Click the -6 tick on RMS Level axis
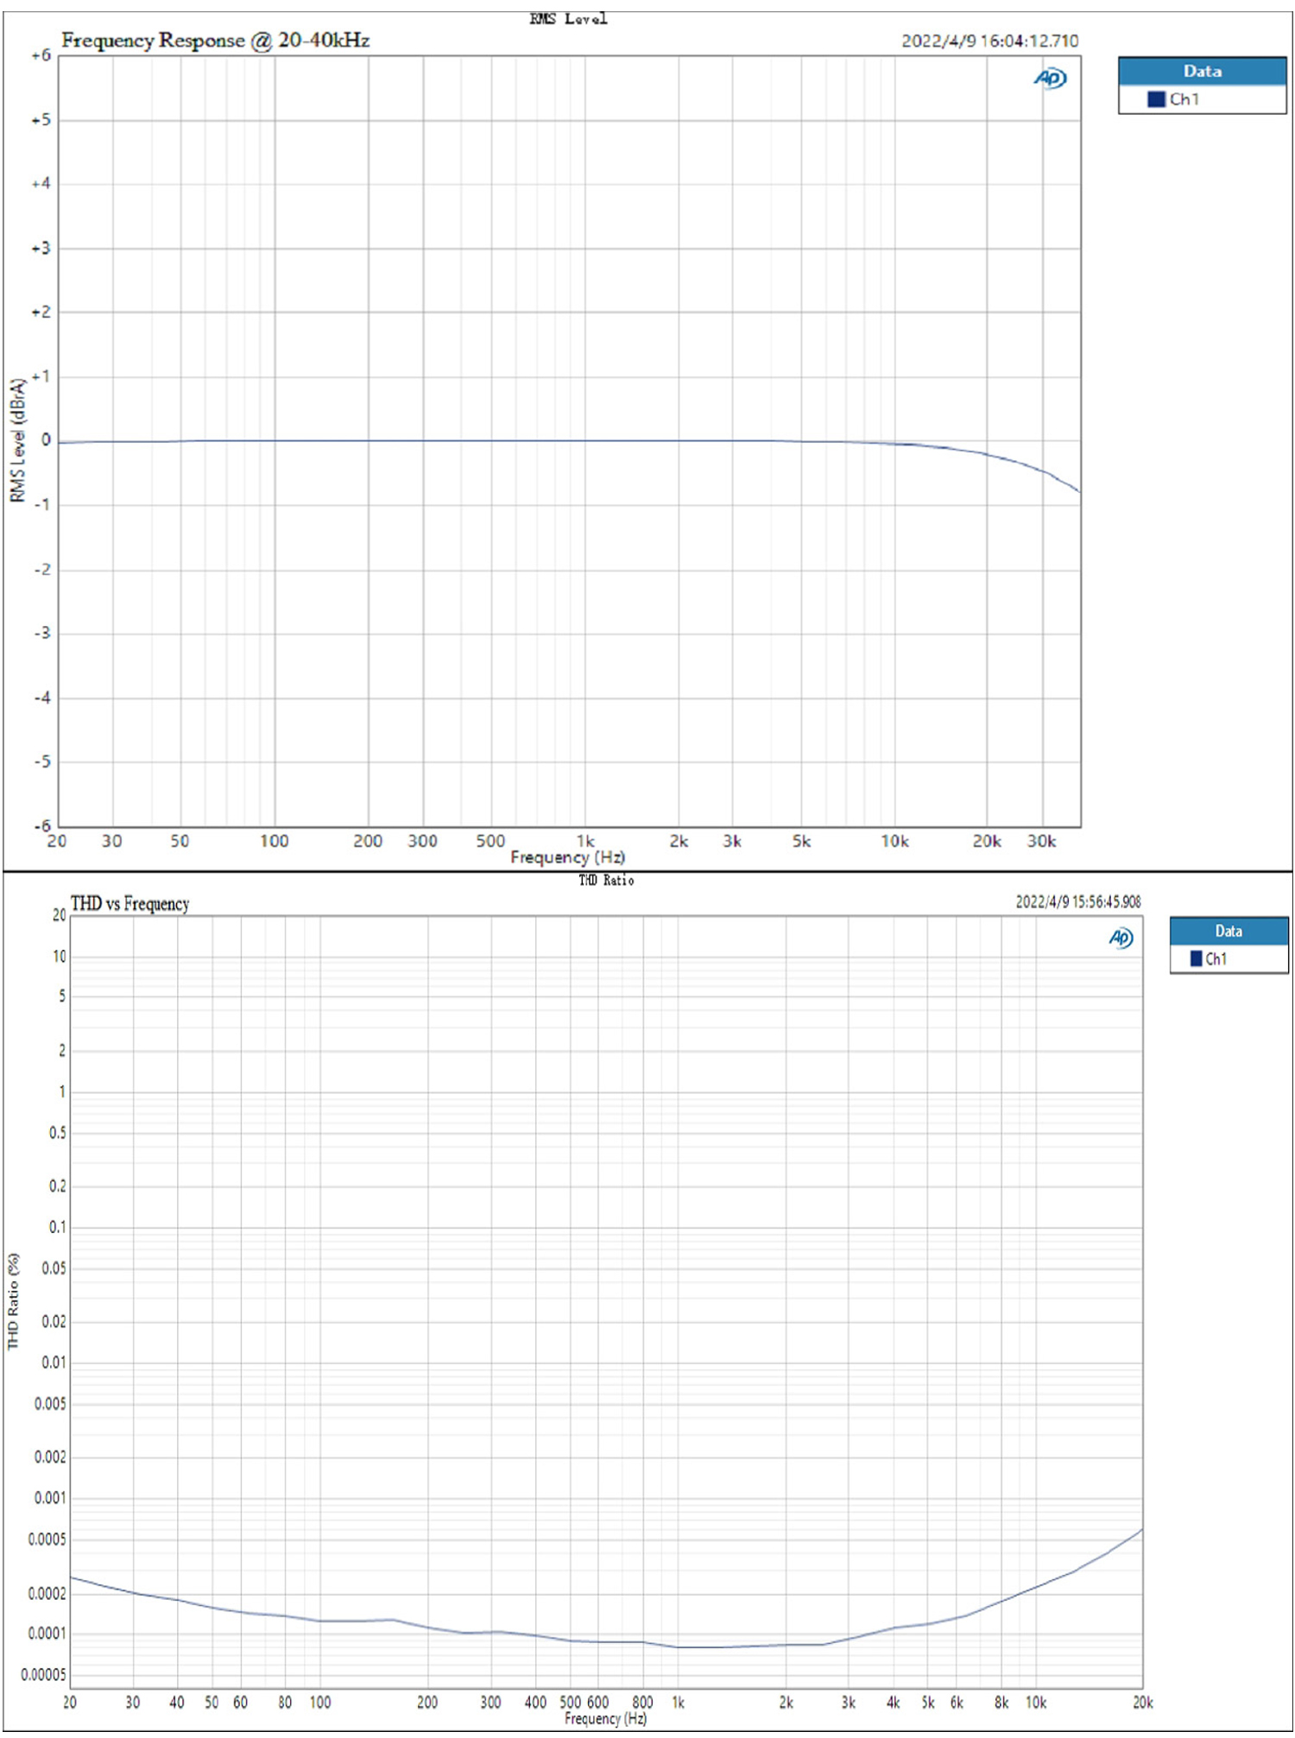 (42, 826)
